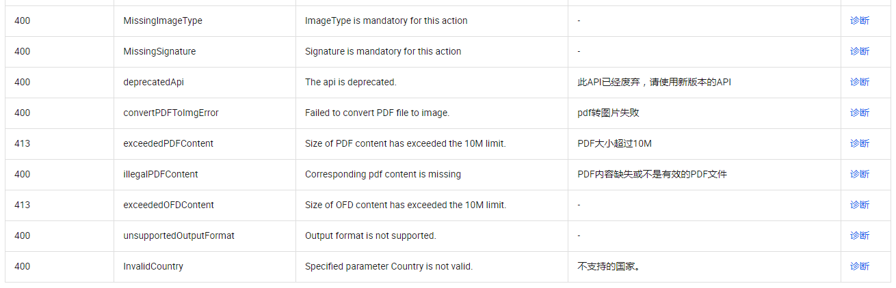Select the illegalPDFContent error code text

tap(161, 174)
